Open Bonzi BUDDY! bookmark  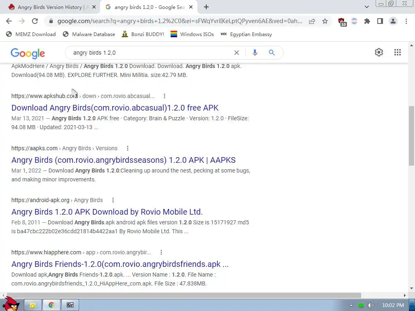(143, 34)
